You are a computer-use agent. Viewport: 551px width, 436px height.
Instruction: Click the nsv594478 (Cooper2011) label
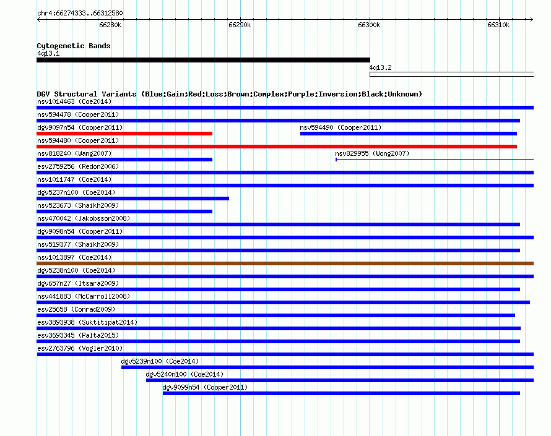[x=78, y=115]
